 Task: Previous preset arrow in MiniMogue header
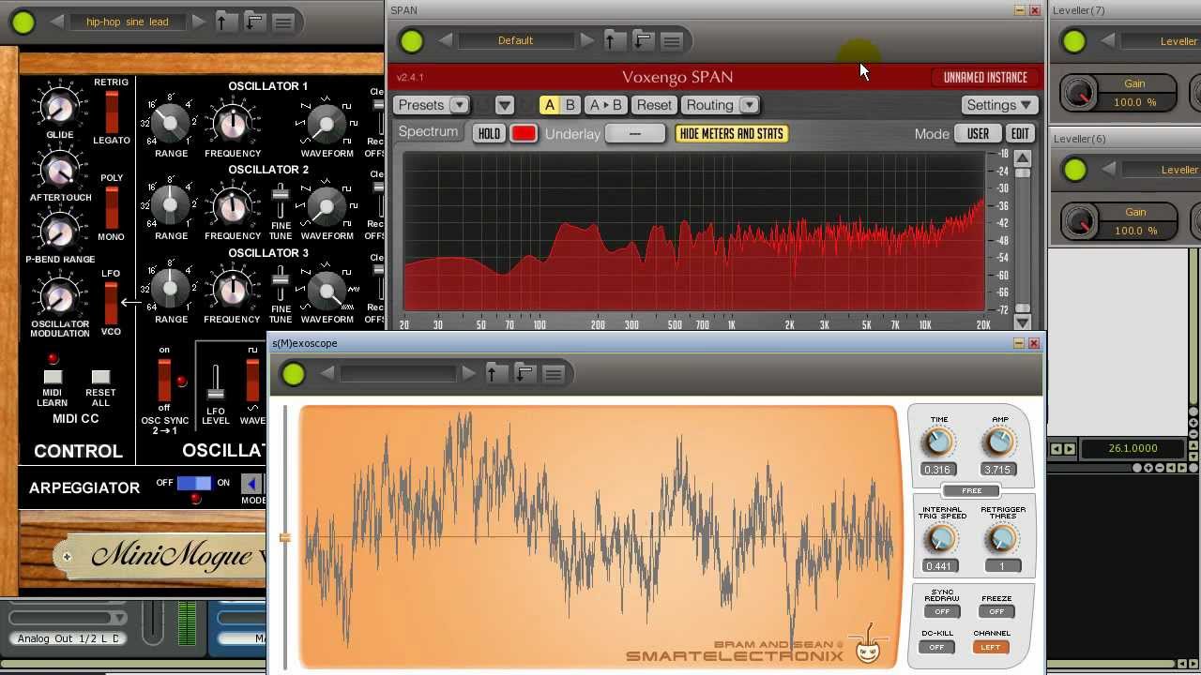tap(57, 22)
